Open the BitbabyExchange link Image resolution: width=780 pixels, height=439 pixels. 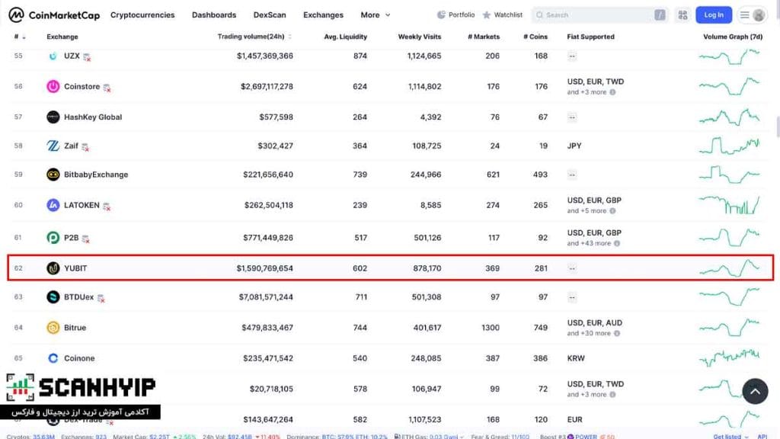click(x=96, y=175)
